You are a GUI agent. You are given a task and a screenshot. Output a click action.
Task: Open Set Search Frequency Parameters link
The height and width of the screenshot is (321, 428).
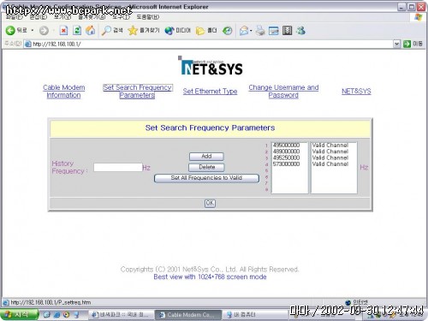pos(137,92)
